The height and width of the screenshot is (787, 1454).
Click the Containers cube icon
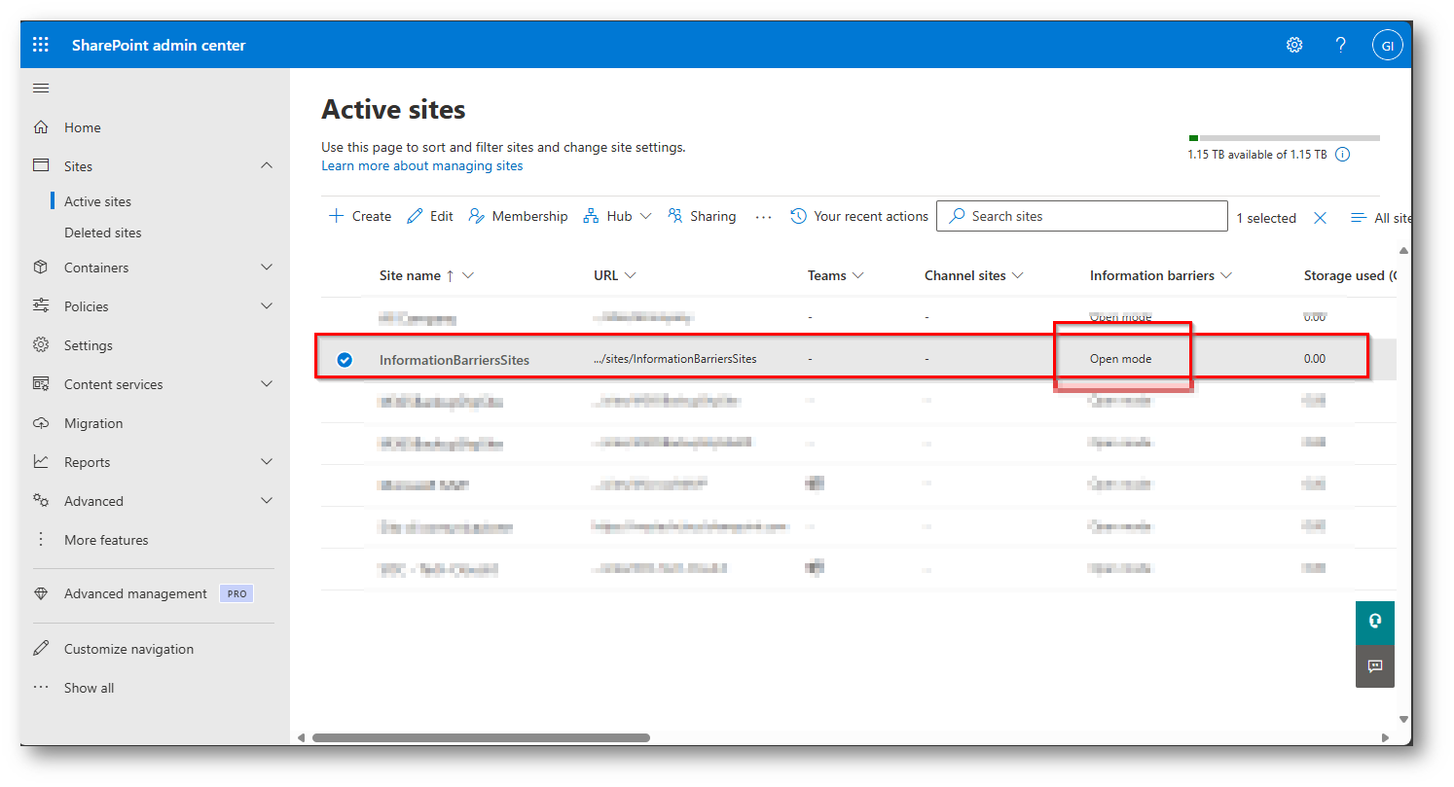point(41,268)
